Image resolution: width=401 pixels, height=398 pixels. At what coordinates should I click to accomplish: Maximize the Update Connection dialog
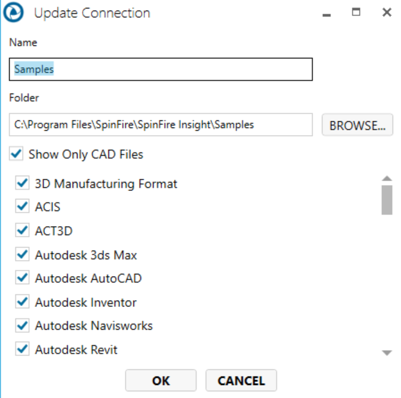point(356,12)
